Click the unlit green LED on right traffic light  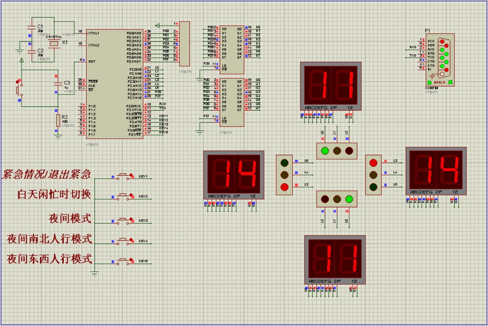coord(374,186)
